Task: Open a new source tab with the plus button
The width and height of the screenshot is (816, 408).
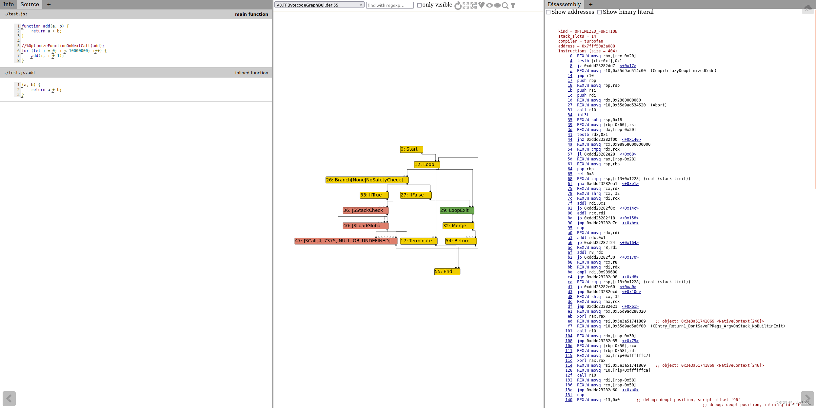Action: point(49,4)
